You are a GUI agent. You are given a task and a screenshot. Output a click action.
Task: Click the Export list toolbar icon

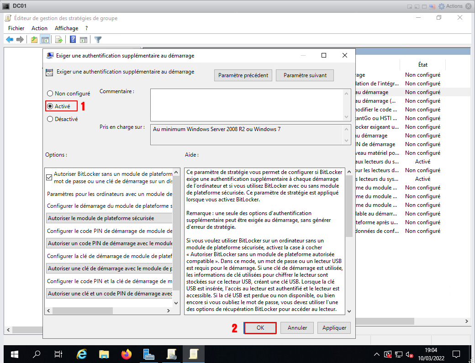59,40
